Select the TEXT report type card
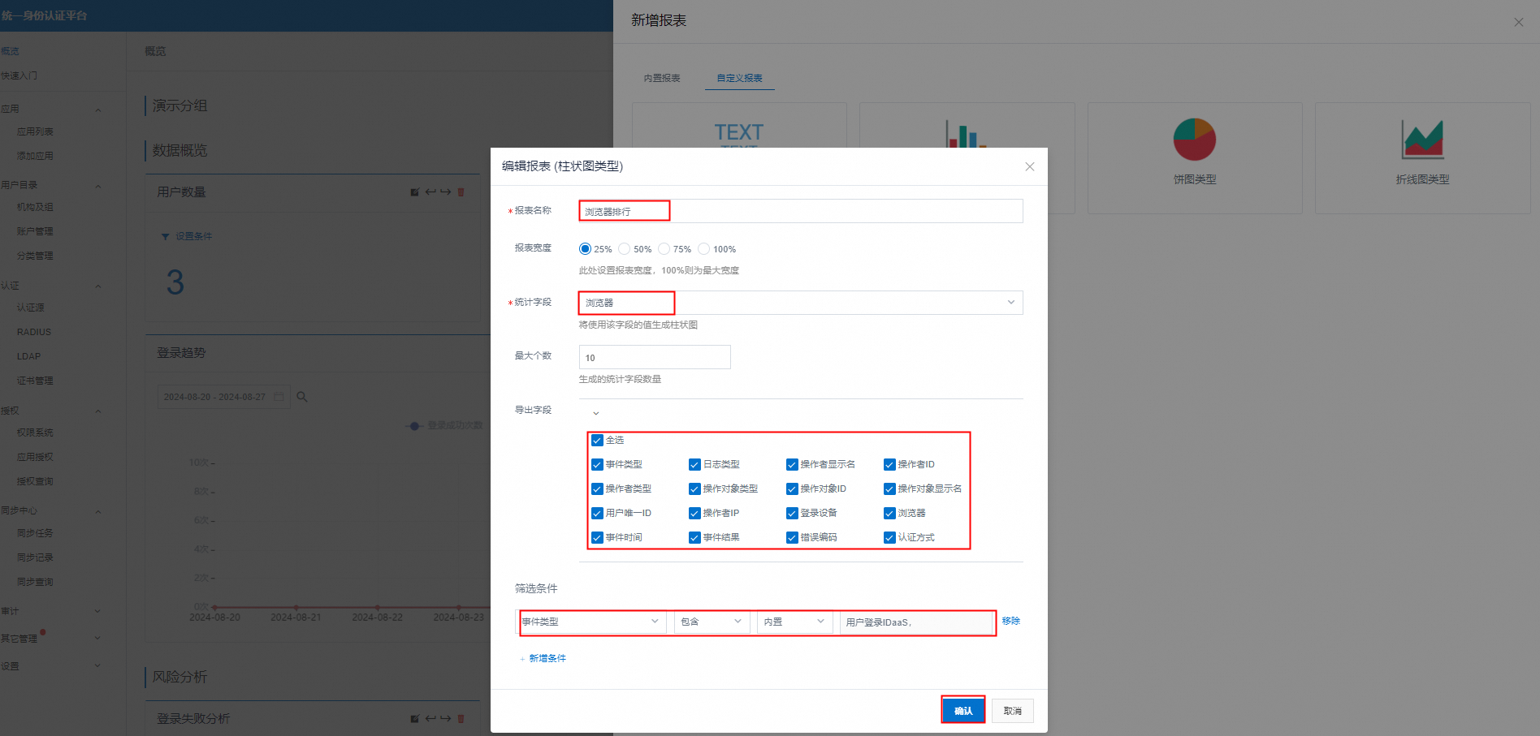This screenshot has height=736, width=1540. (x=739, y=126)
